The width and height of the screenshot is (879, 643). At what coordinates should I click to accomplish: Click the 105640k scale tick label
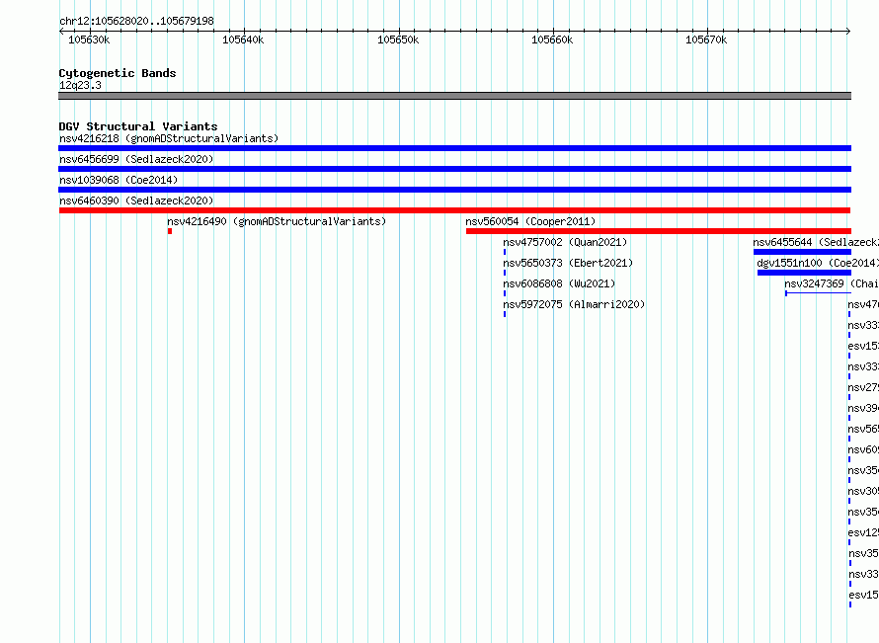point(243,40)
